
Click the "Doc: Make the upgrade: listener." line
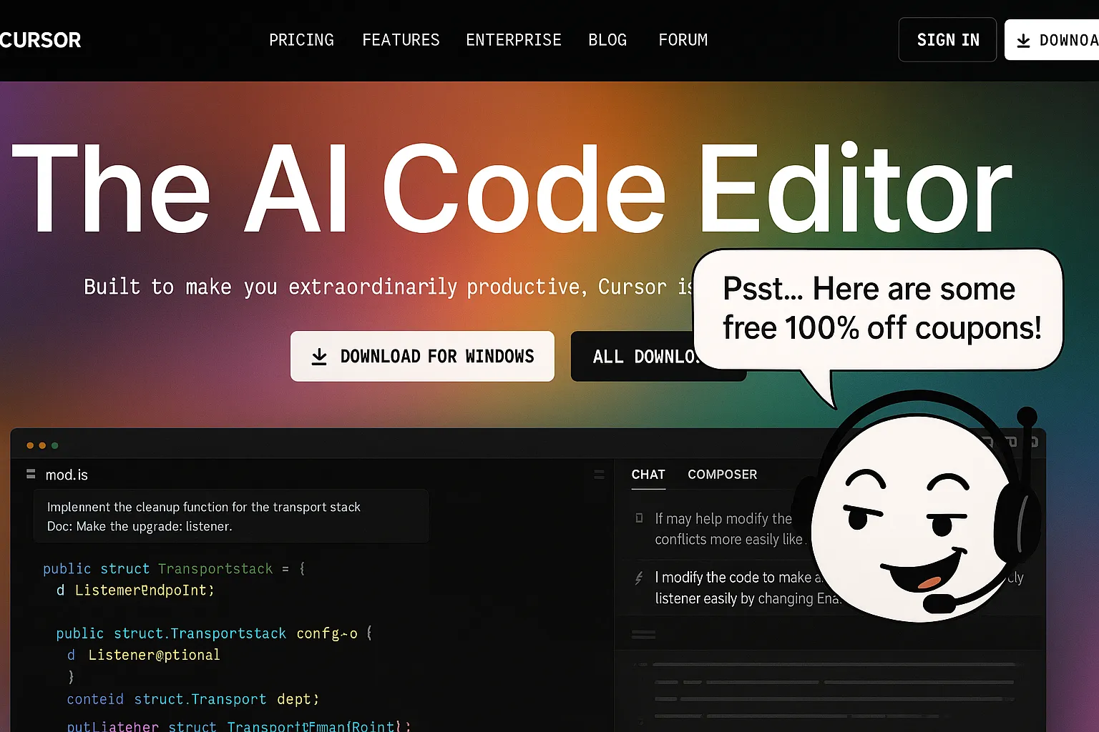pyautogui.click(x=140, y=526)
